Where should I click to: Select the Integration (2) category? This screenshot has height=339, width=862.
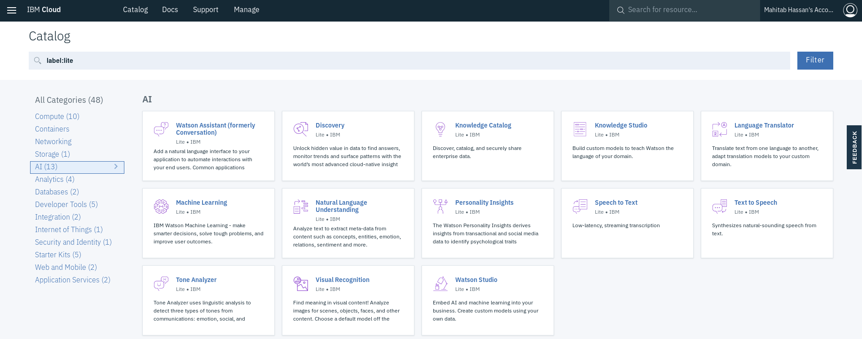(x=58, y=217)
